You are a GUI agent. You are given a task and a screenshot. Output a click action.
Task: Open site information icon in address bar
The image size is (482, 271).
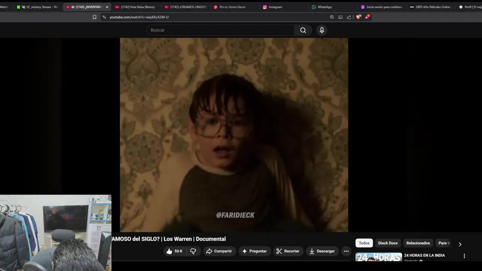click(x=104, y=17)
